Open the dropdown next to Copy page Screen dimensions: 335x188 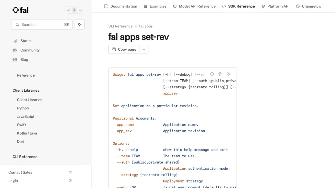(x=144, y=49)
